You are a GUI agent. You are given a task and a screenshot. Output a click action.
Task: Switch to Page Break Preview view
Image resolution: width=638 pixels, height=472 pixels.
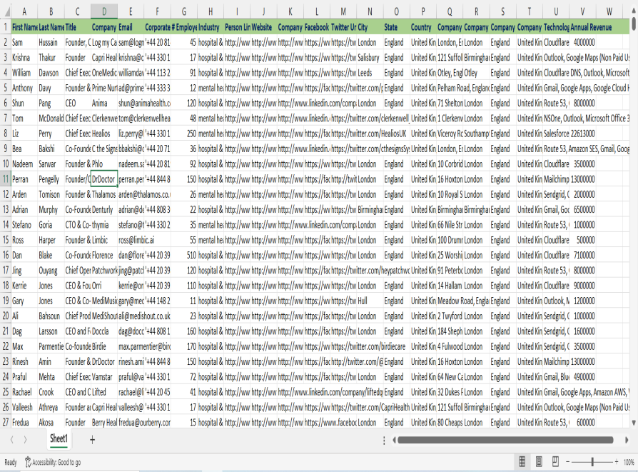(555, 462)
